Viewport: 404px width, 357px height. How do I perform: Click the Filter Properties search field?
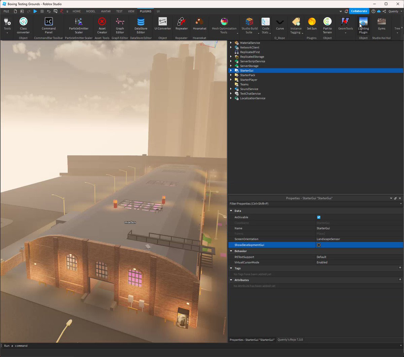tap(315, 204)
